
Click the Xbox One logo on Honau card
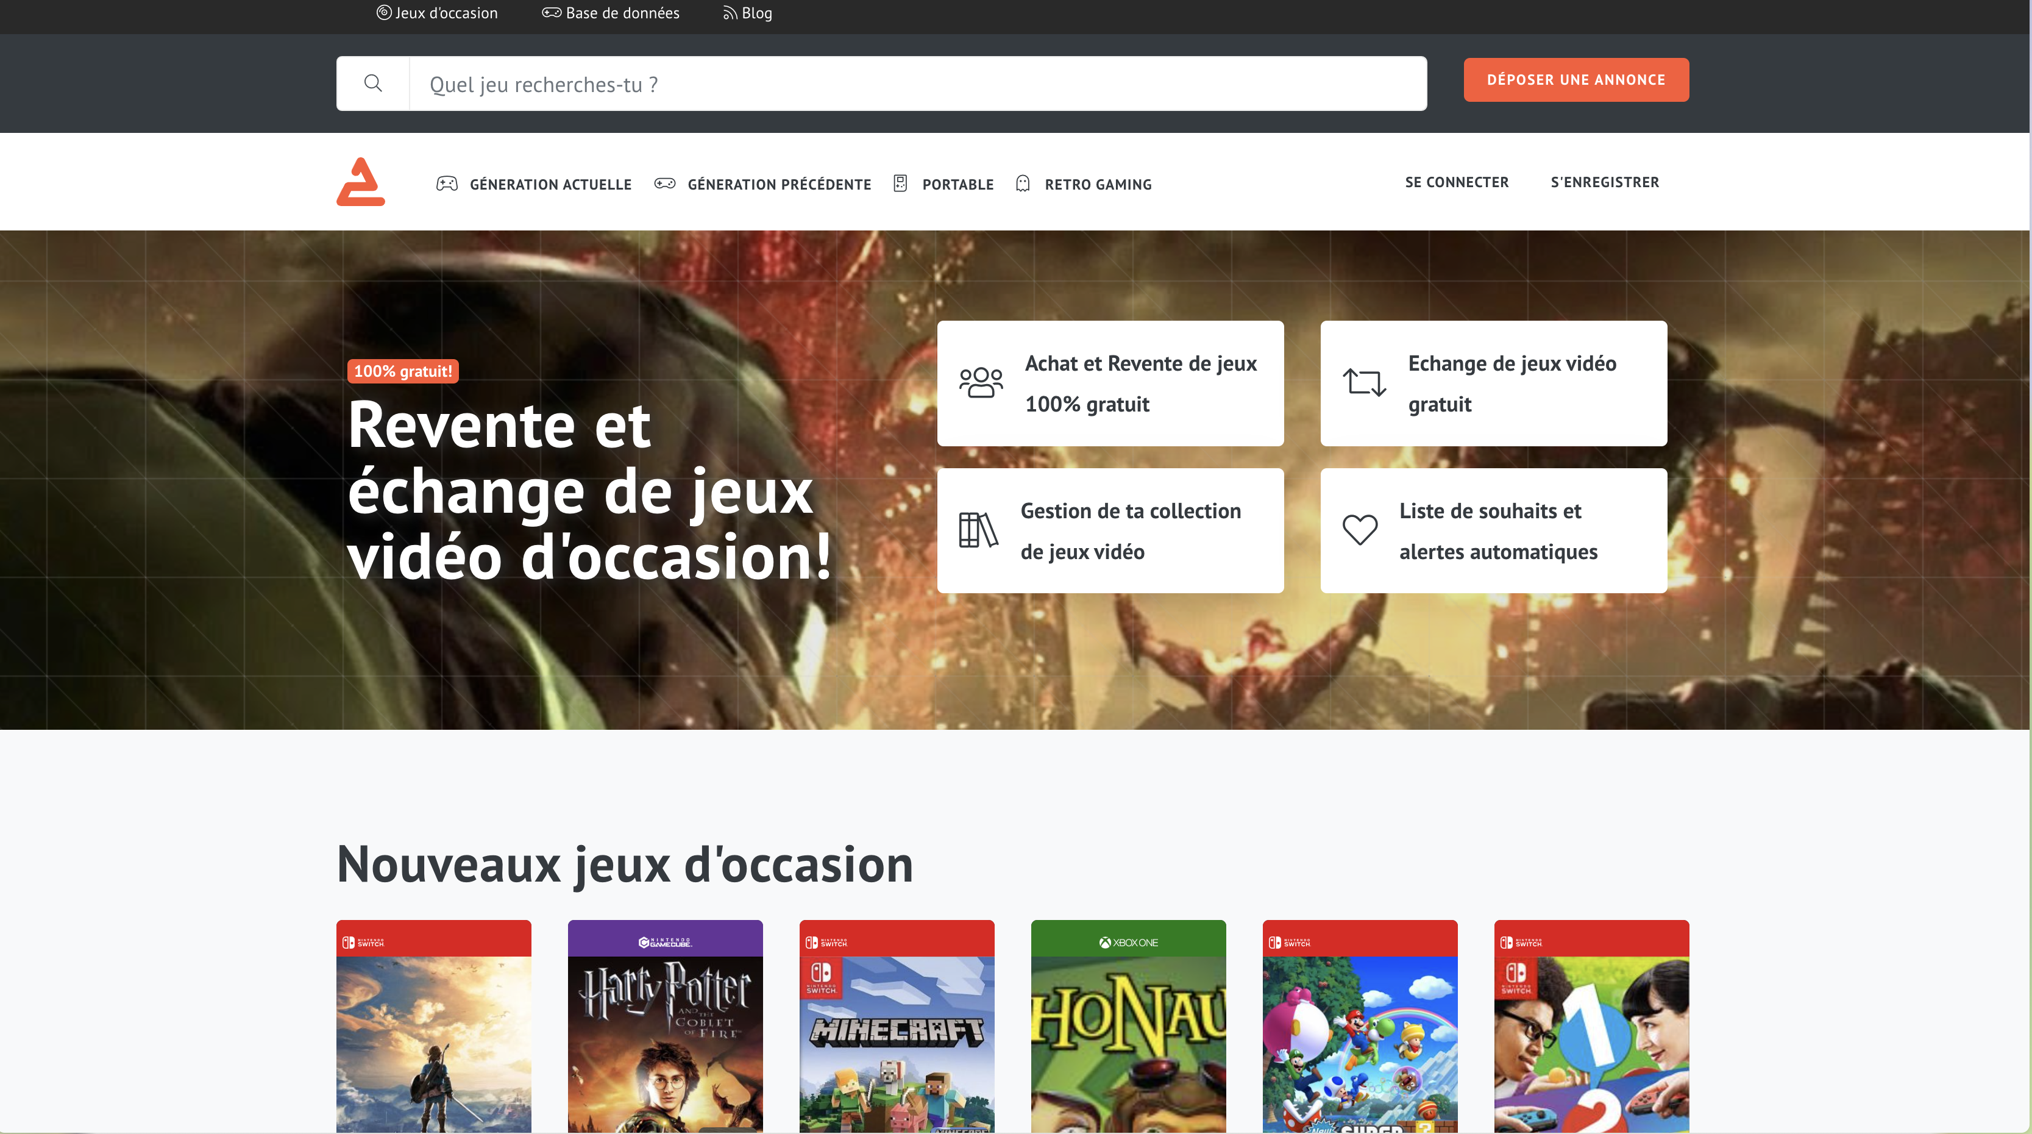pos(1129,942)
